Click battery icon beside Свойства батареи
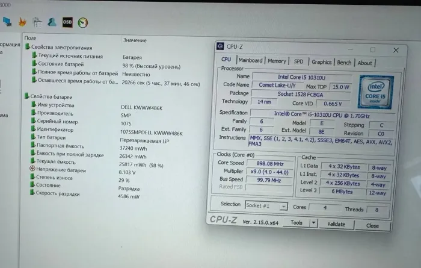 pos(27,96)
